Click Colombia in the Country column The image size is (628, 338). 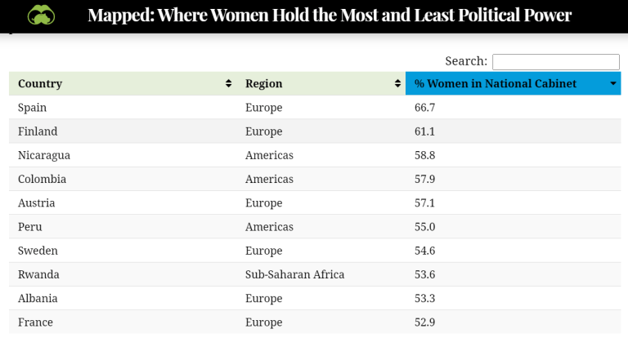click(x=42, y=179)
